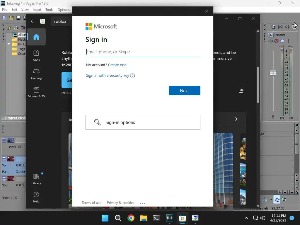The width and height of the screenshot is (300, 225).
Task: Open Help in Store sidebar
Action: tap(36, 197)
